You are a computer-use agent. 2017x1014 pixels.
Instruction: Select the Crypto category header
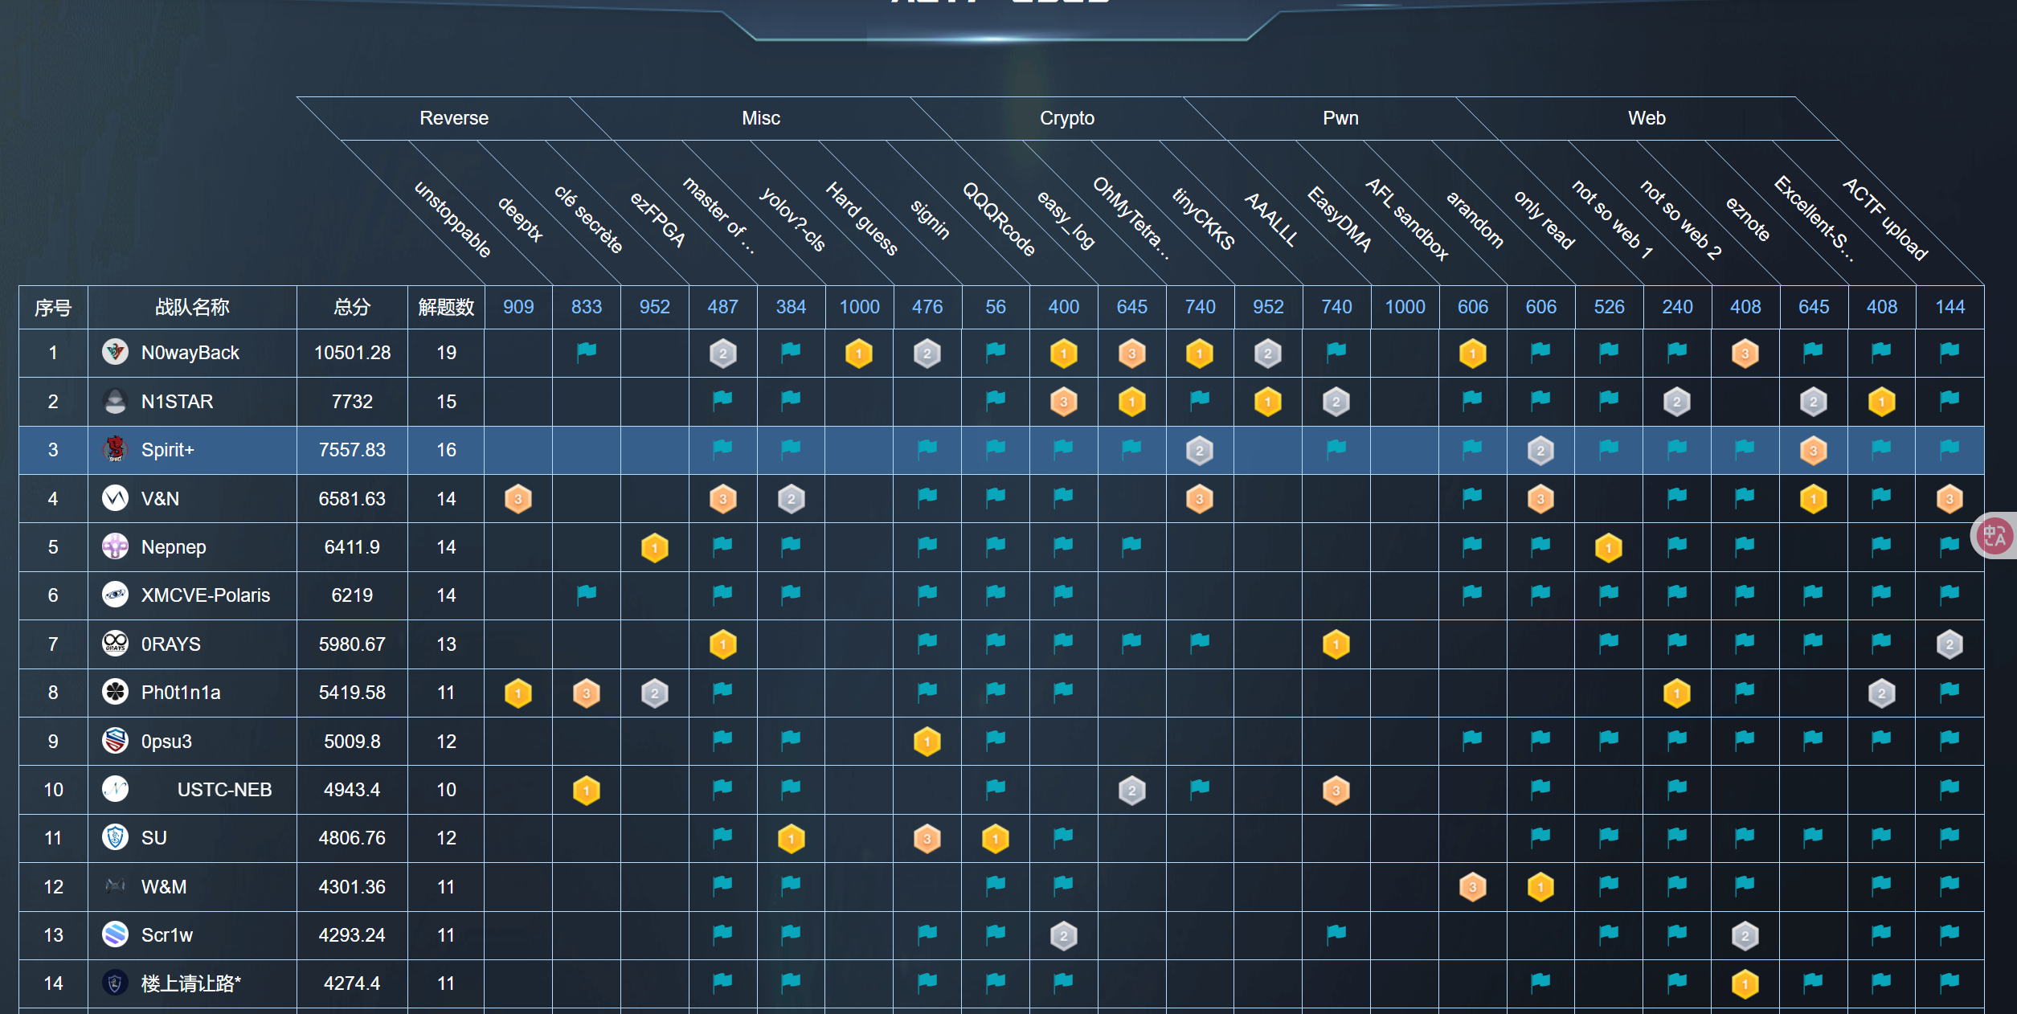pos(1067,118)
